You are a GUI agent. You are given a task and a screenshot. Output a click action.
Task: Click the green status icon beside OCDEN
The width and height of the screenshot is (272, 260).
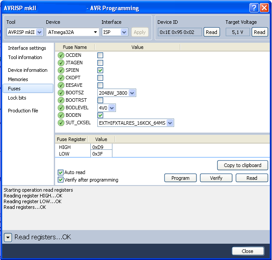click(x=61, y=56)
